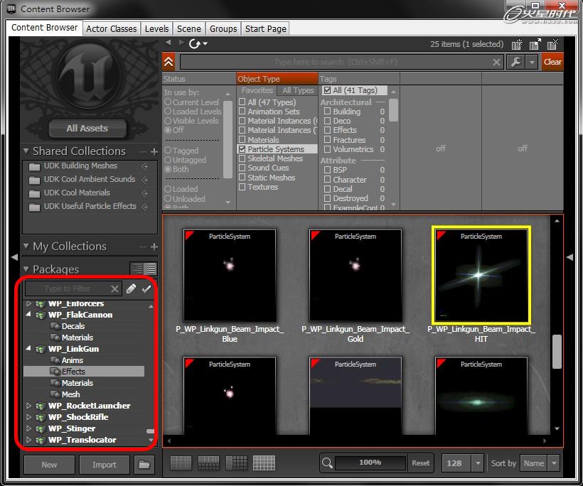This screenshot has width=583, height=486.
Task: Open the thumbnail size 128 dropdown
Action: 478,463
